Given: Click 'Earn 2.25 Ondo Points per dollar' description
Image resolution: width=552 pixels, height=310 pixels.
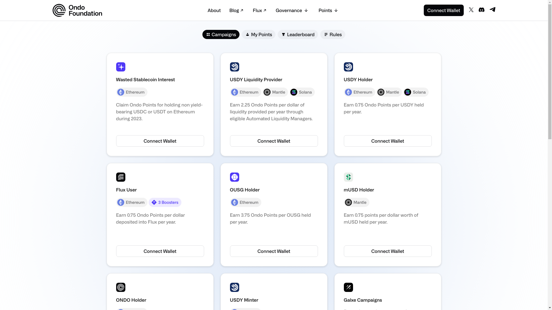Looking at the screenshot, I should [x=271, y=112].
